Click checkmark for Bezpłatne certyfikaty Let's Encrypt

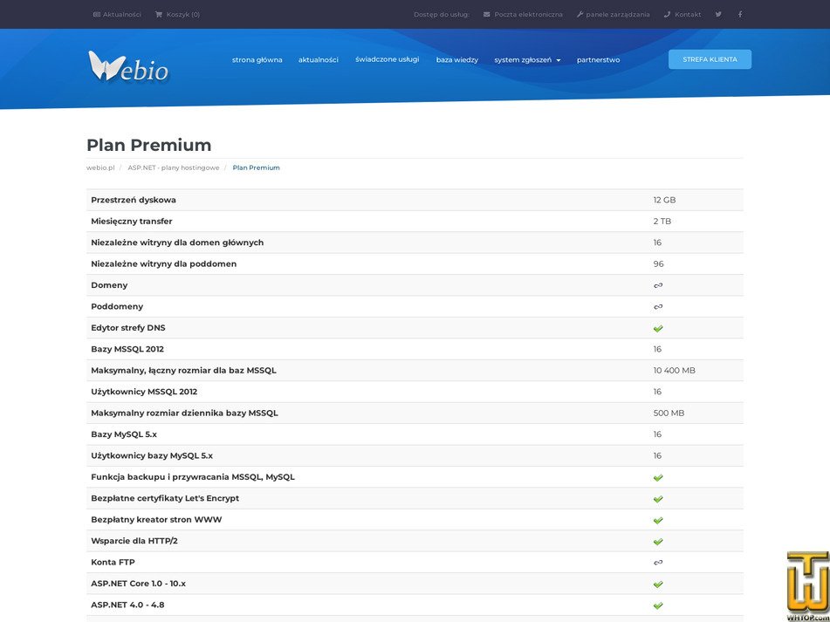tap(658, 499)
